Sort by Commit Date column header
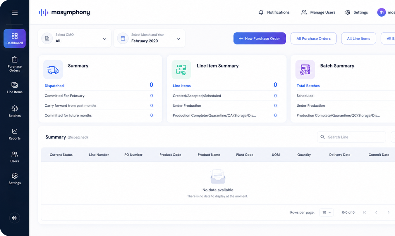Screen dimensions: 395x236 [x=379, y=155]
